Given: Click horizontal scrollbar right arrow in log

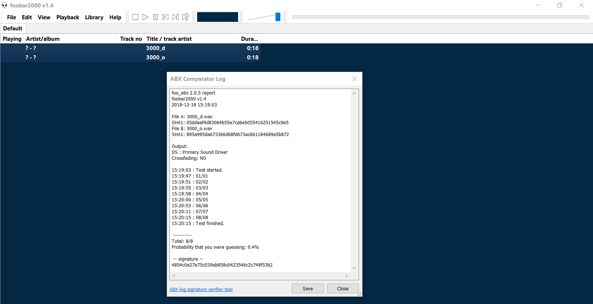Looking at the screenshot, I should click(x=346, y=276).
